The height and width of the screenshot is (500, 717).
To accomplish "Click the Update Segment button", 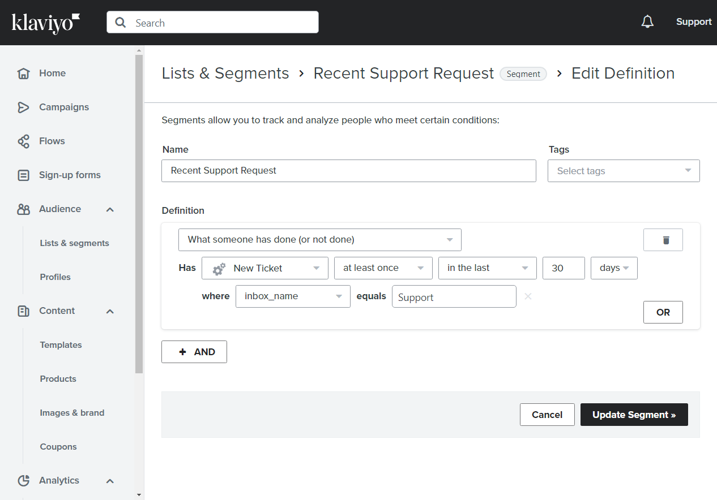I will coord(634,415).
